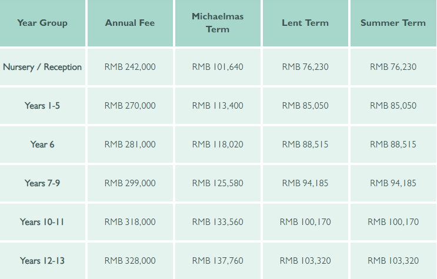Click the Years 1-5 row label
This screenshot has width=437, height=279.
pyautogui.click(x=42, y=106)
